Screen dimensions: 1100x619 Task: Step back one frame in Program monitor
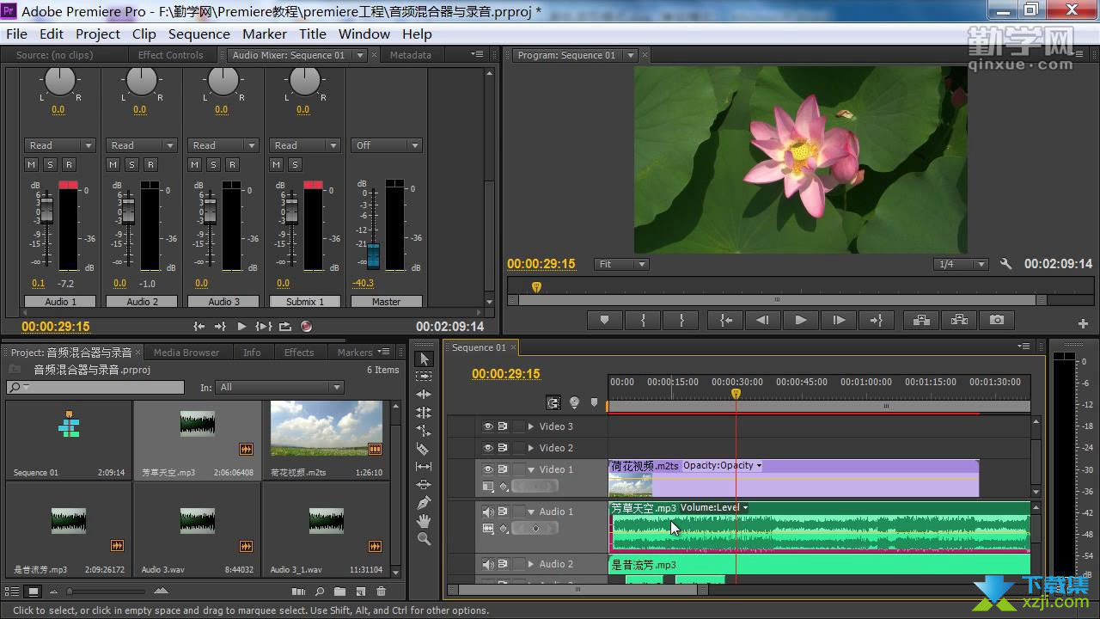pyautogui.click(x=763, y=320)
